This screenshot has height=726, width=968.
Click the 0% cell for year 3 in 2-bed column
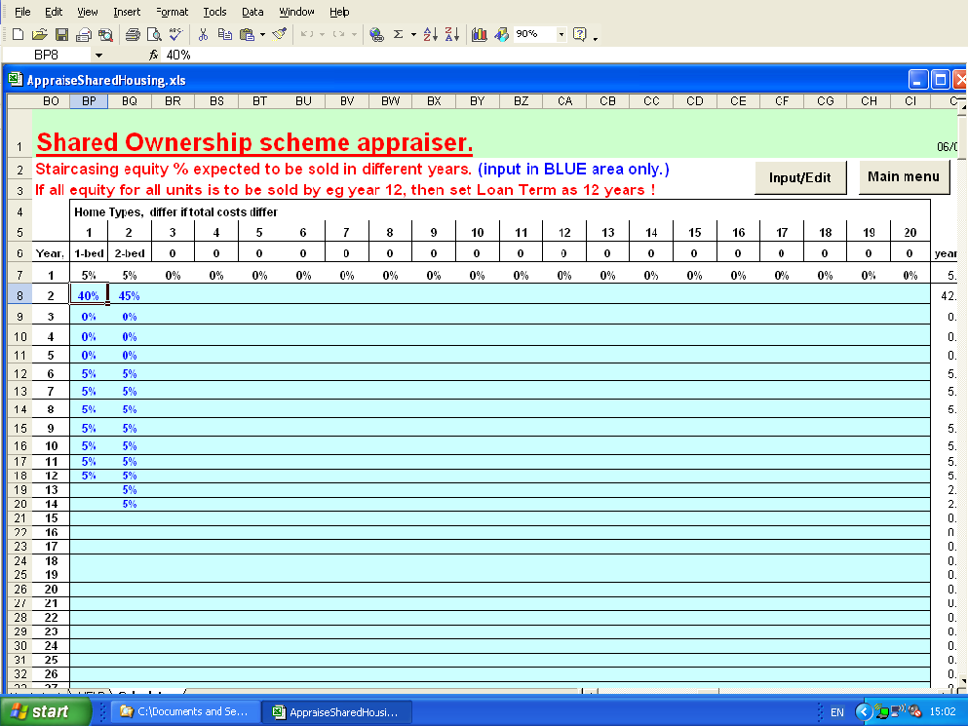129,317
